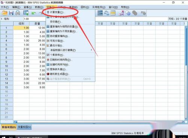Select row header 22

tap(6, 117)
